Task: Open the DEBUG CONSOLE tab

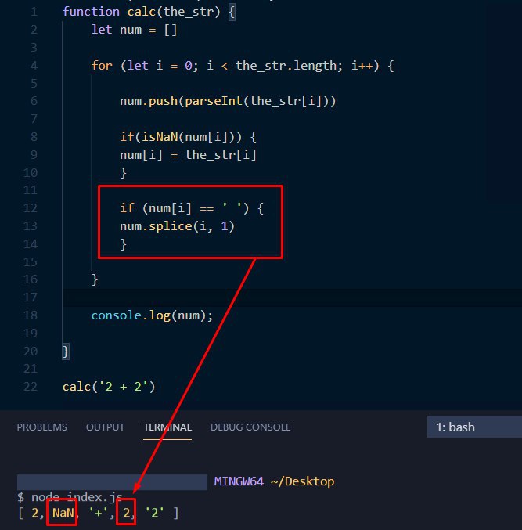Action: (x=250, y=427)
